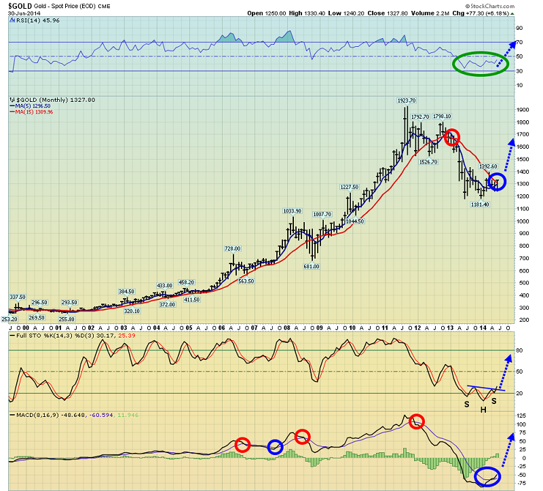Viewport: 543px width, 491px height.
Task: Open the StockCharts.com watermark link
Action: pos(489,6)
